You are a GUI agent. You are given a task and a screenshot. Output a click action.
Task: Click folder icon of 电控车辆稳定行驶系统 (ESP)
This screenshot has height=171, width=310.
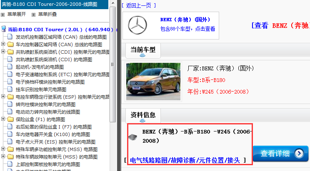point(10,97)
